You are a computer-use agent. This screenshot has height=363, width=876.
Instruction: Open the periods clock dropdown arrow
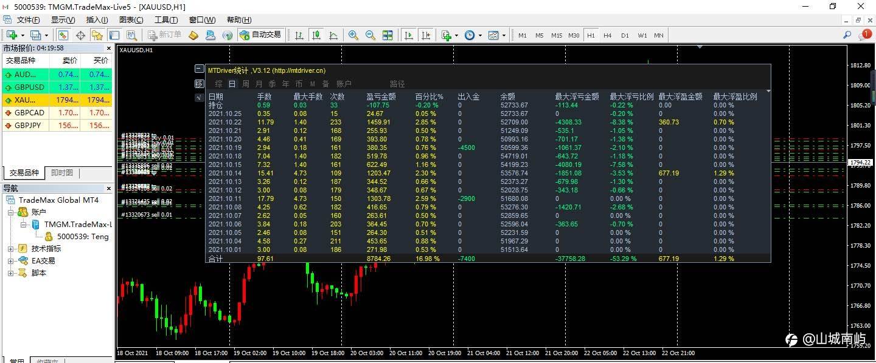480,35
